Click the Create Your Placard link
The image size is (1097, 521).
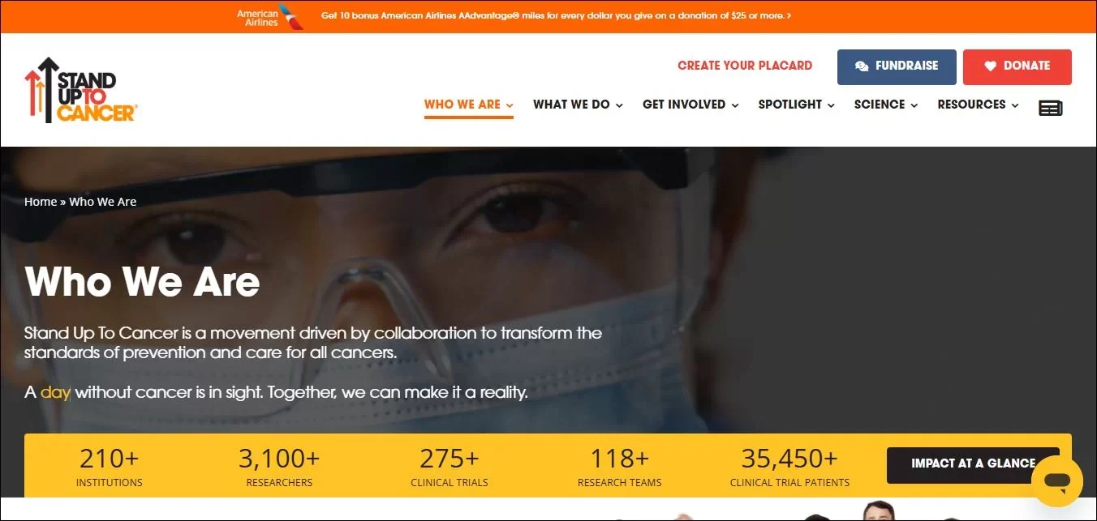pyautogui.click(x=745, y=66)
